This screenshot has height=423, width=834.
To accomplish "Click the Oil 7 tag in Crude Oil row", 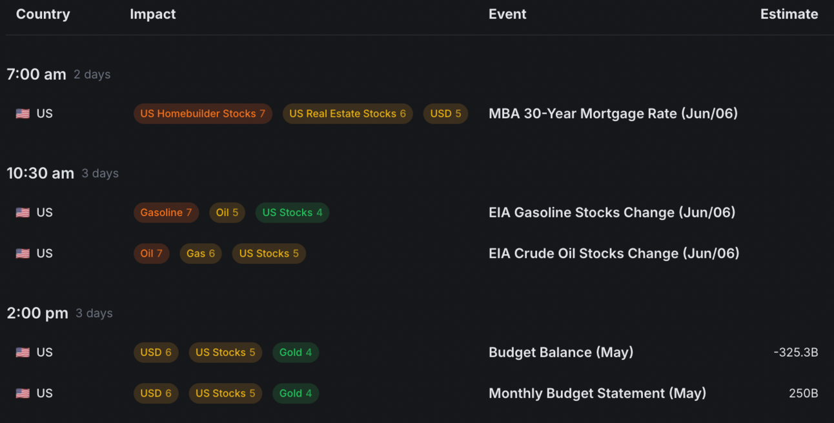I will click(x=151, y=254).
